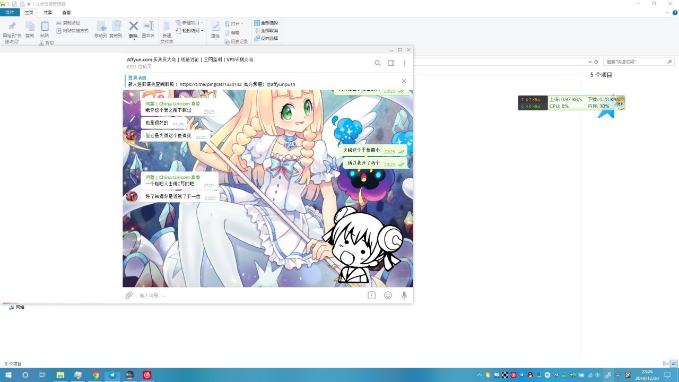Open Task View on the taskbar
679x382 pixels.
tap(42, 375)
